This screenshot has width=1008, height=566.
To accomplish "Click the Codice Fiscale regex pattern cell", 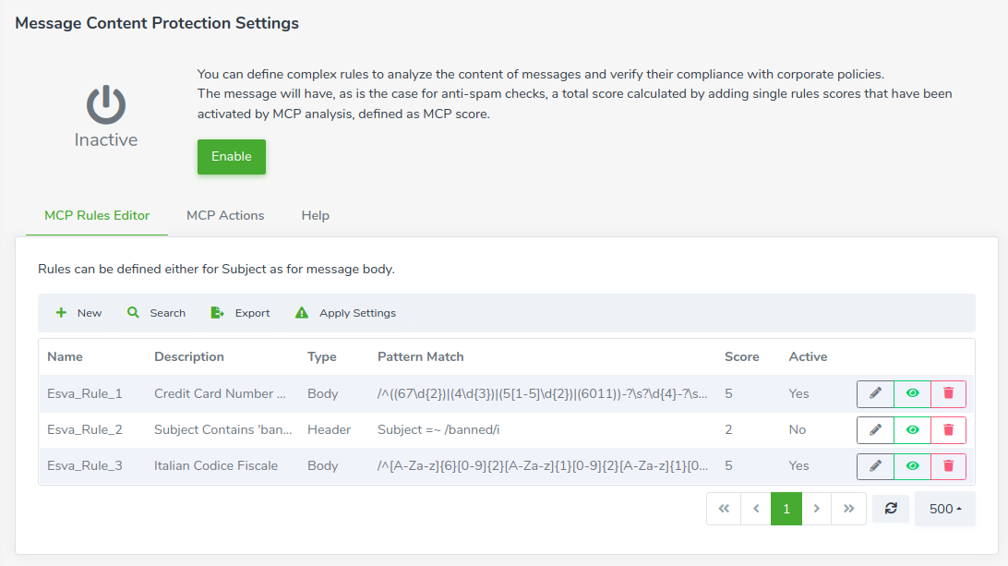I will tap(543, 465).
